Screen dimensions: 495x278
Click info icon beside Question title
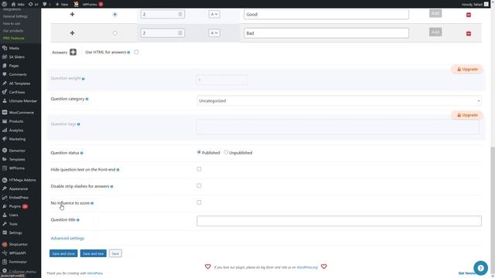click(x=78, y=220)
